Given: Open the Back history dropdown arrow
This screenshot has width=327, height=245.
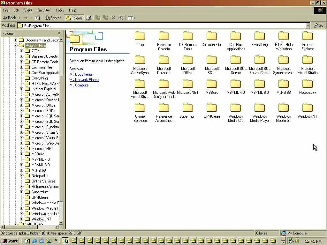Looking at the screenshot, I should click(19, 18).
